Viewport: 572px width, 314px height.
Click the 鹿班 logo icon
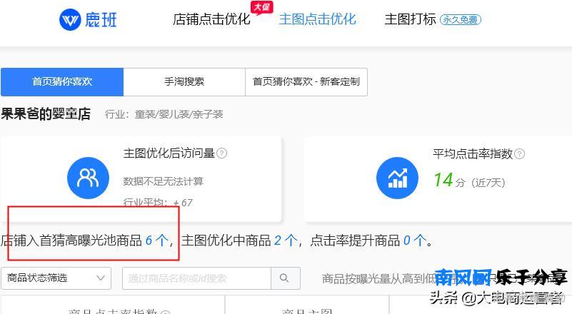click(70, 20)
